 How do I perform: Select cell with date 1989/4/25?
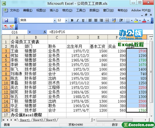pos(78,92)
